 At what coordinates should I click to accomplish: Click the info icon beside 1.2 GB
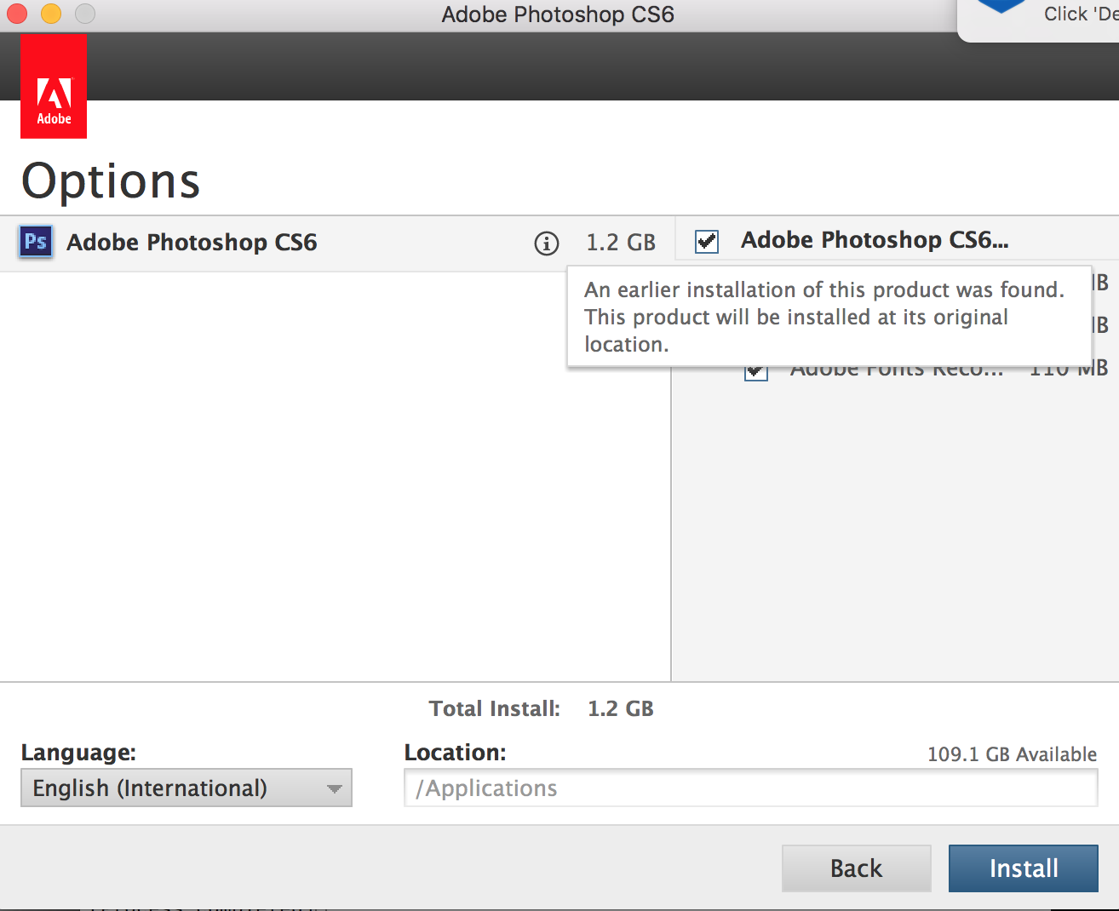547,244
